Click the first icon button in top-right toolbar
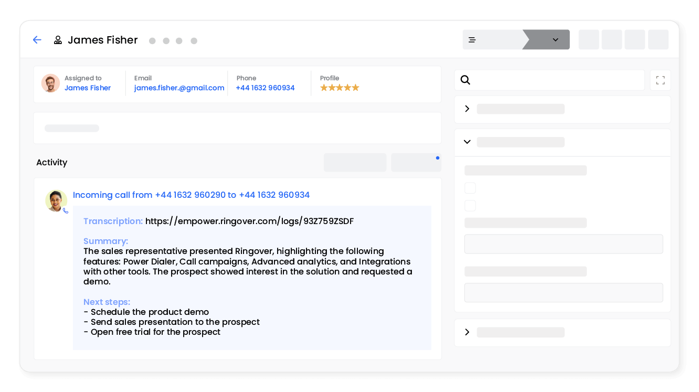 click(588, 39)
